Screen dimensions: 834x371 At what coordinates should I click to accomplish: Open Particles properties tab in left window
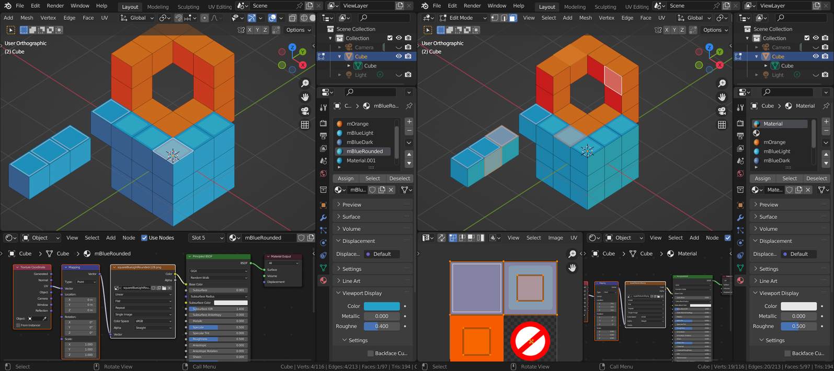(323, 230)
